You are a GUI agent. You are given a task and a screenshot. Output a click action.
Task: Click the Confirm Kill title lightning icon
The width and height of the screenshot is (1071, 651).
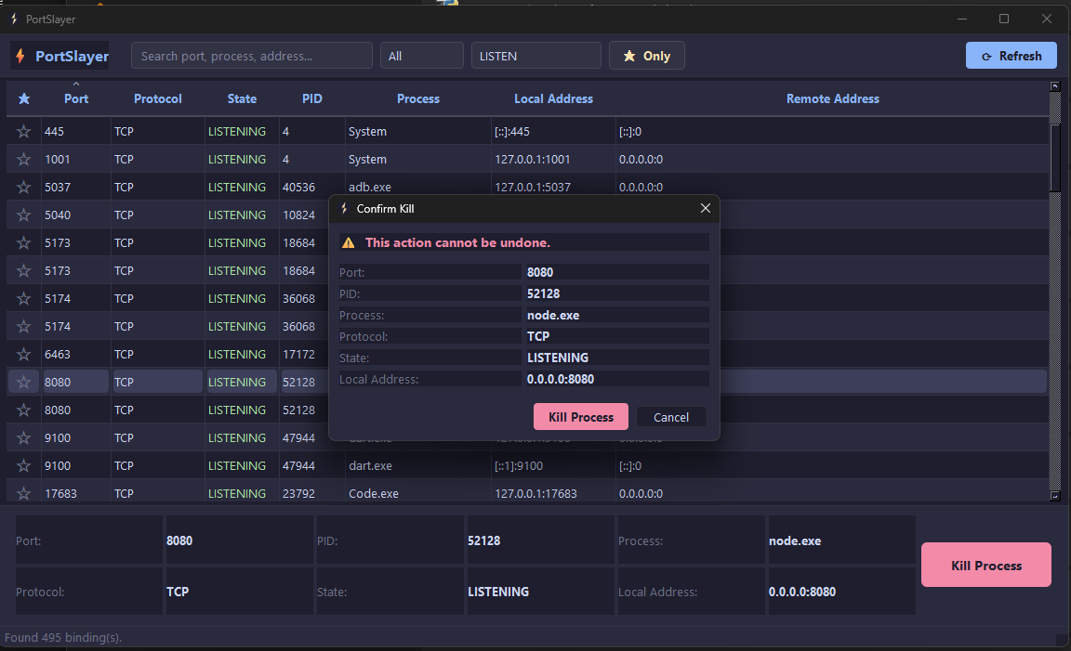344,208
